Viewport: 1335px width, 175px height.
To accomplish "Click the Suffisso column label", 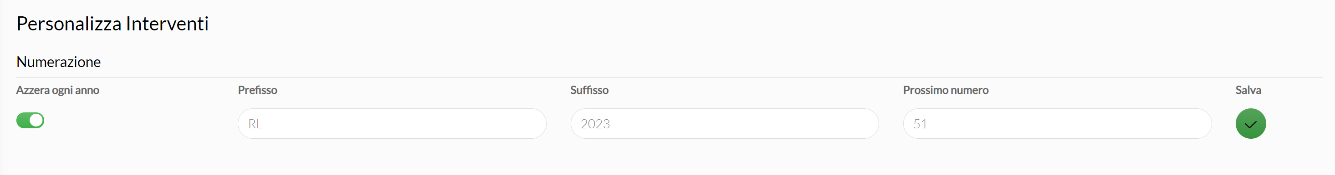I will 589,90.
